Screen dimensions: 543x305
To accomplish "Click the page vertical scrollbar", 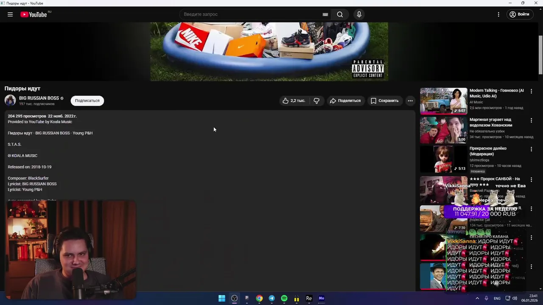I will pos(540,55).
